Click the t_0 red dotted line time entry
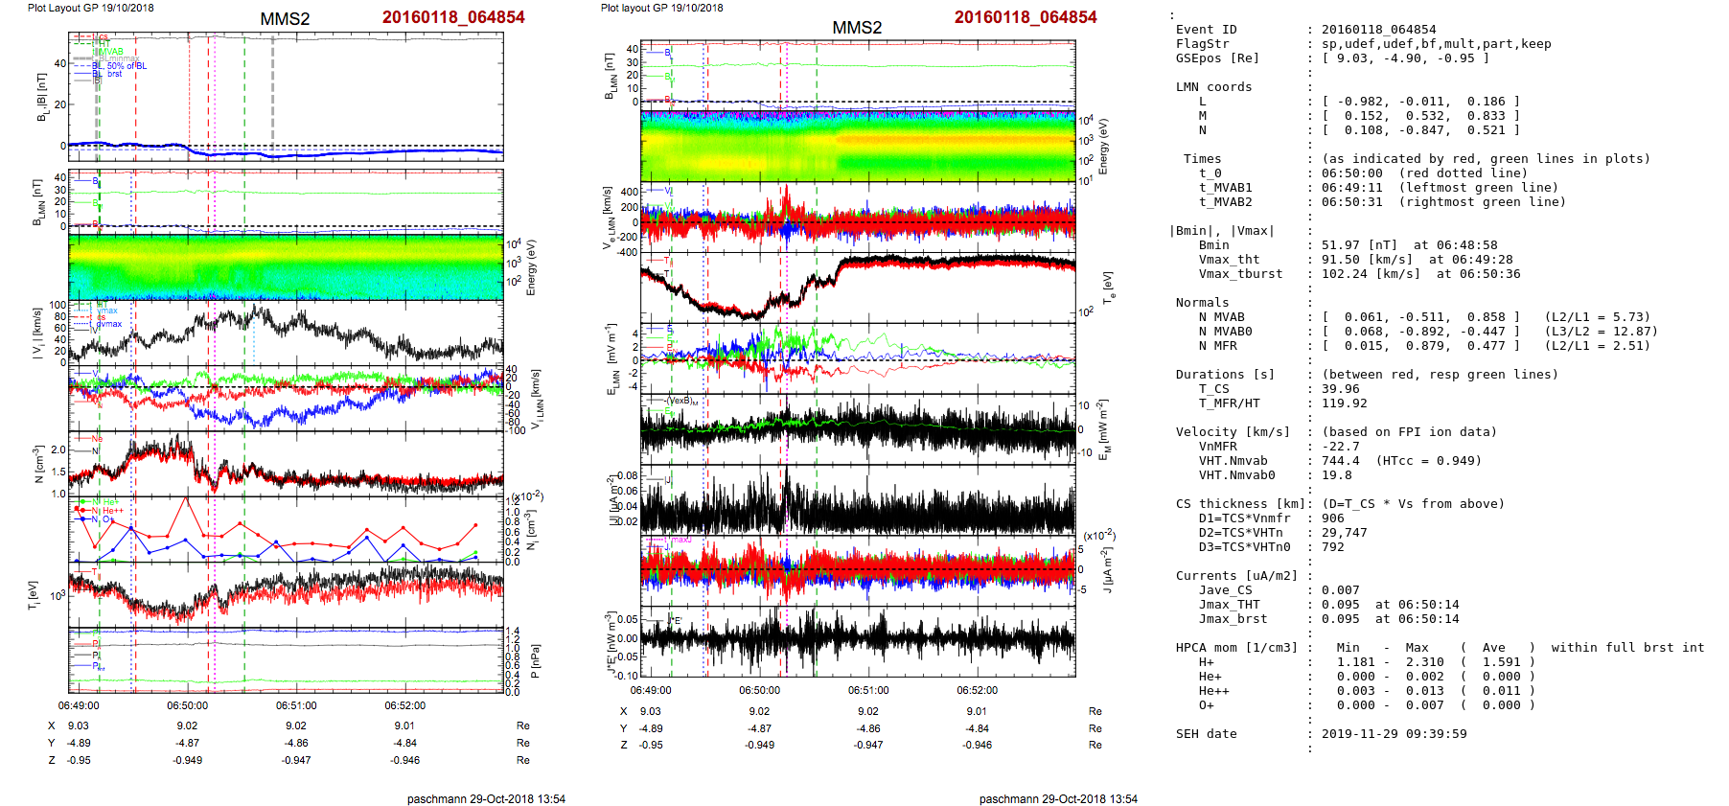The height and width of the screenshot is (806, 1729). (1351, 173)
